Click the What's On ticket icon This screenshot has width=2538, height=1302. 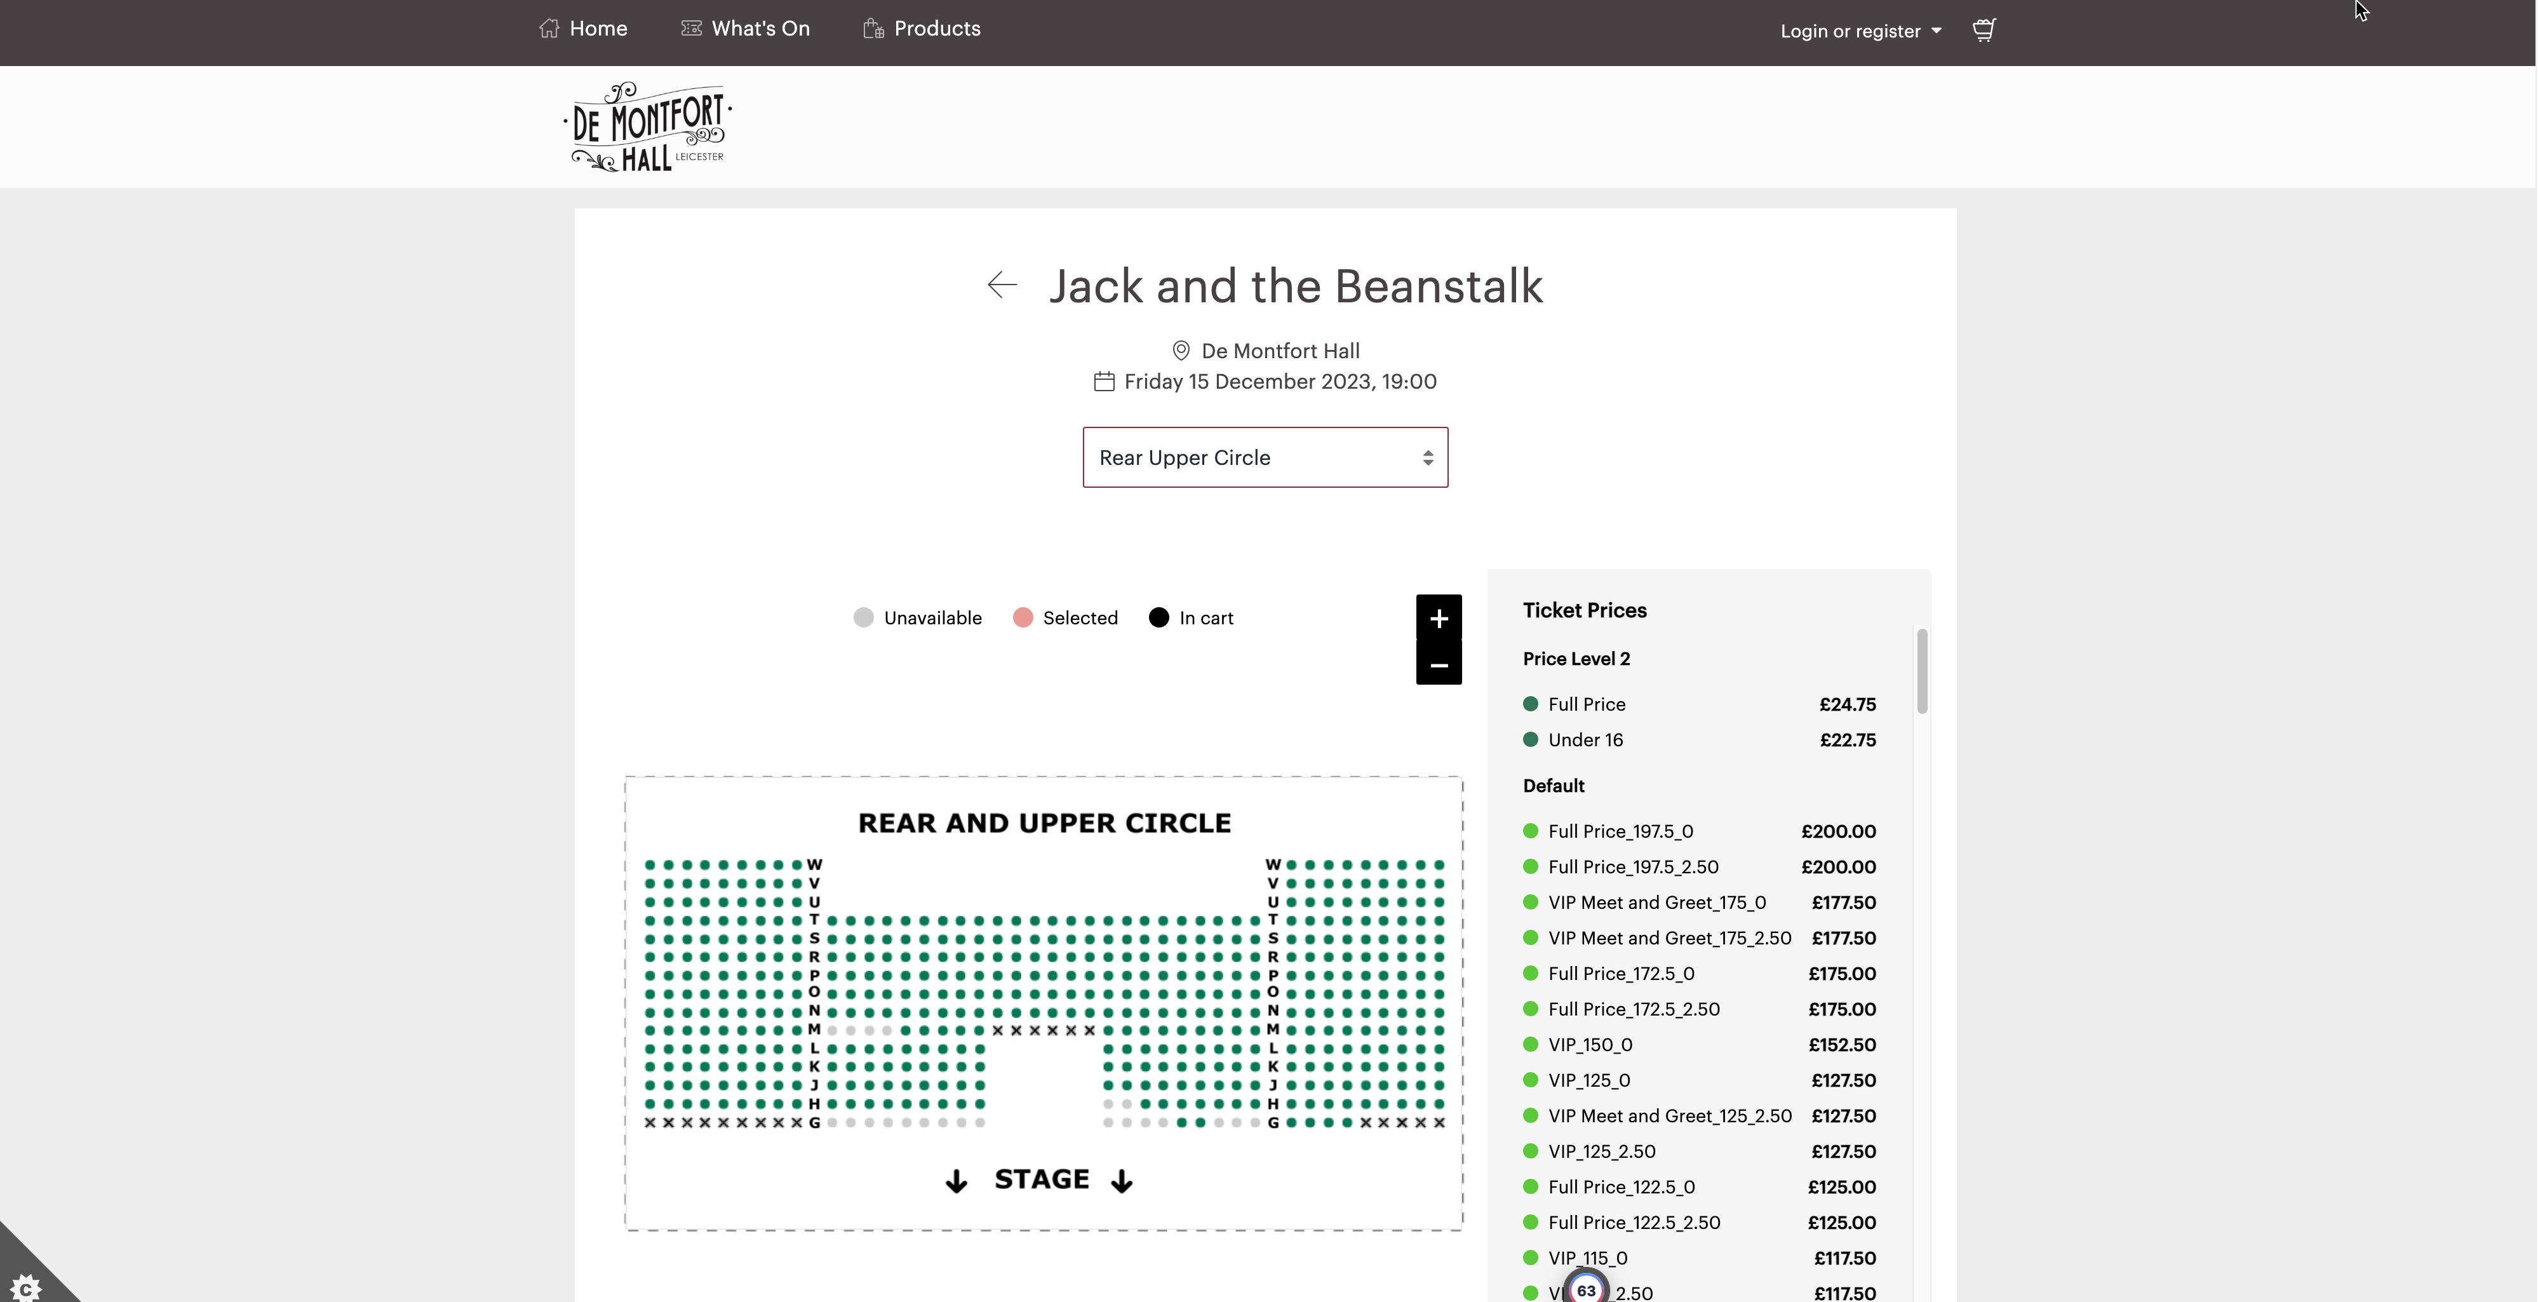pyautogui.click(x=690, y=27)
